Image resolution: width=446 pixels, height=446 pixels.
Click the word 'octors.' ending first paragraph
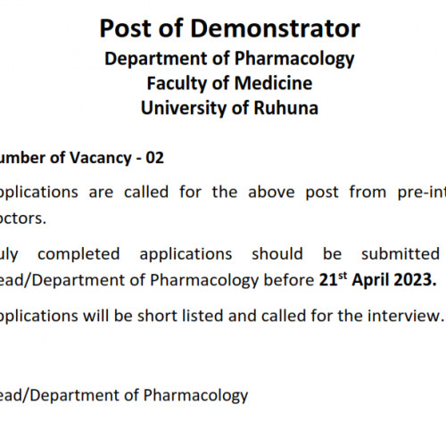point(23,219)
